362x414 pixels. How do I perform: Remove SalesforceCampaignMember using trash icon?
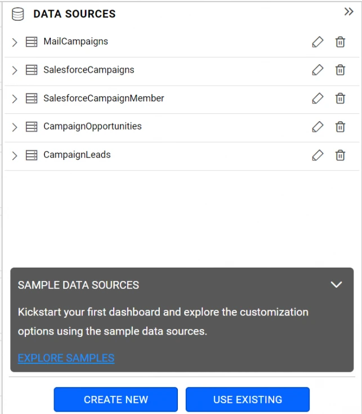click(x=340, y=99)
